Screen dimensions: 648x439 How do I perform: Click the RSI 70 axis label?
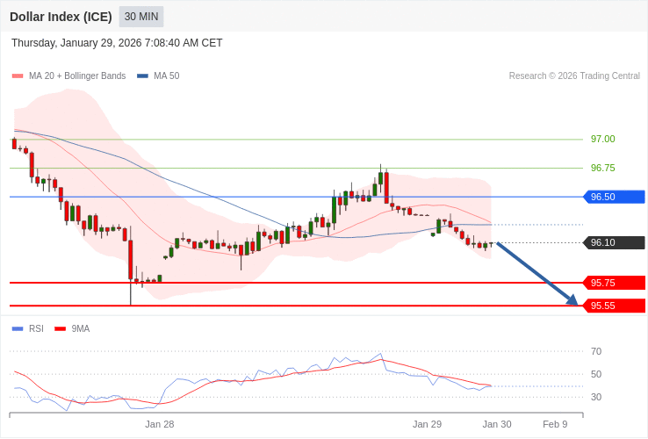[596, 352]
